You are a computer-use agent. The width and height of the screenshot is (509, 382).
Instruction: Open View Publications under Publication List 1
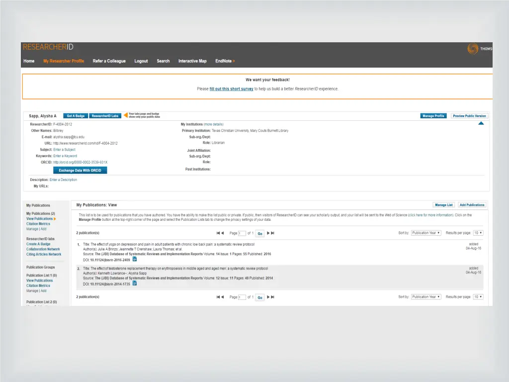40,281
